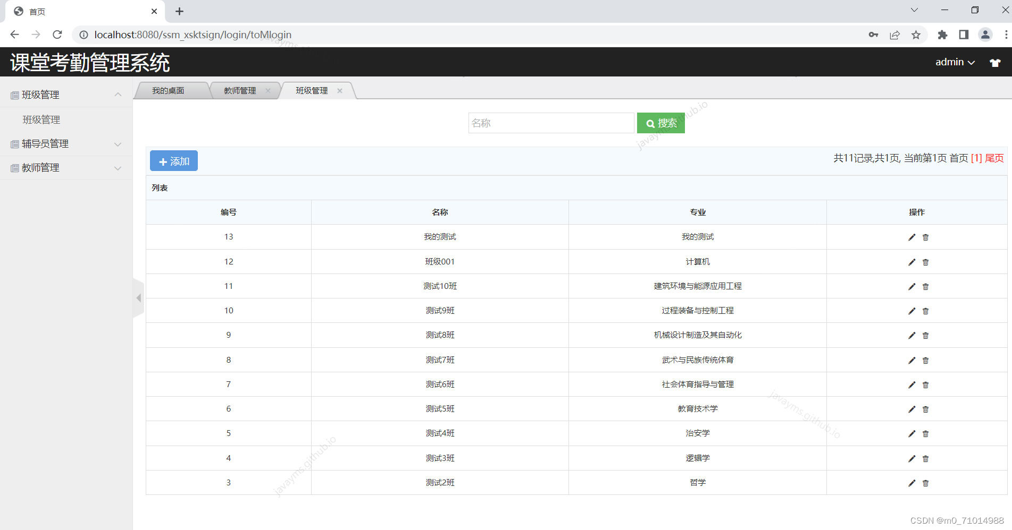1012x530 pixels.
Task: Click the 名称 search input field
Action: [550, 123]
